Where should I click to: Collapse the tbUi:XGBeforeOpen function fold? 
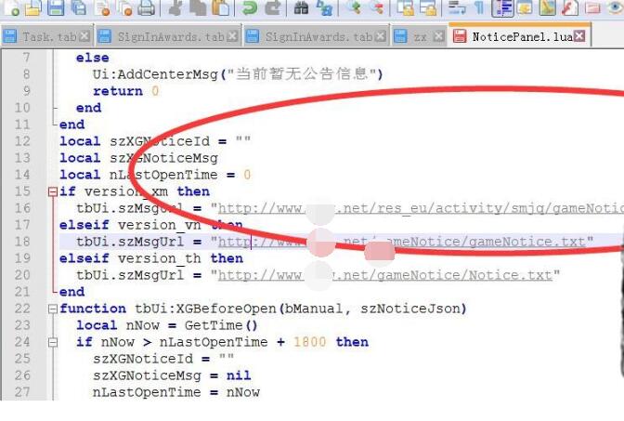point(53,309)
